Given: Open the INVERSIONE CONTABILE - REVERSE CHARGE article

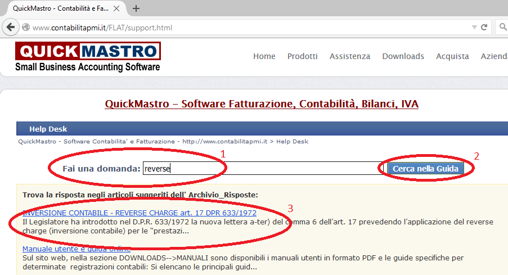Looking at the screenshot, I should pyautogui.click(x=140, y=213).
